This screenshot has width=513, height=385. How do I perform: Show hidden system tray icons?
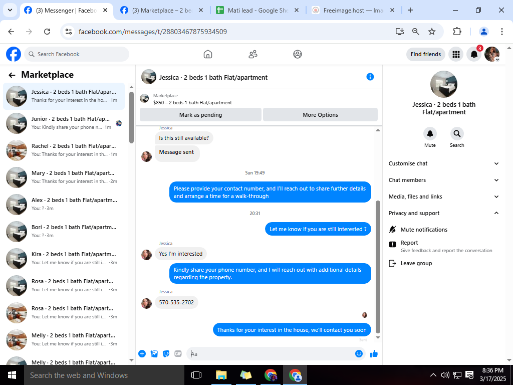(x=433, y=375)
